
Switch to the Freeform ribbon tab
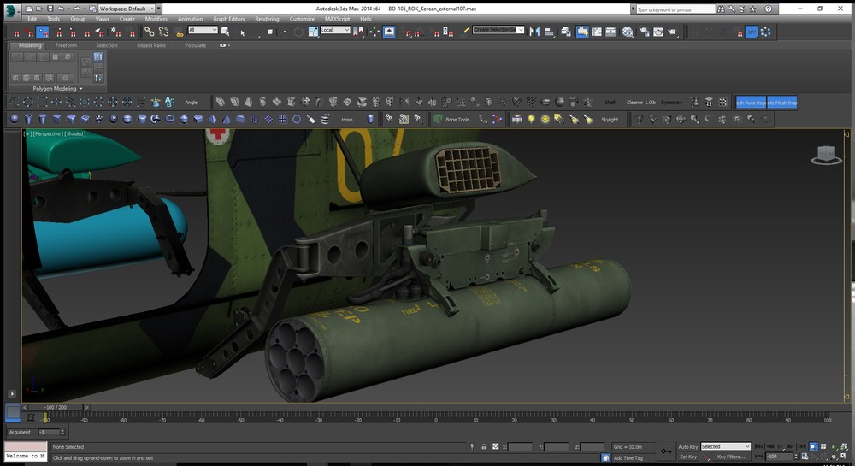[x=68, y=45]
